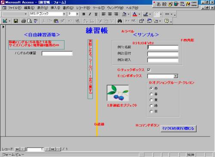The width and height of the screenshot is (215, 157).
Task: Click the ハンドルの練習 text field
Action: tap(57, 53)
